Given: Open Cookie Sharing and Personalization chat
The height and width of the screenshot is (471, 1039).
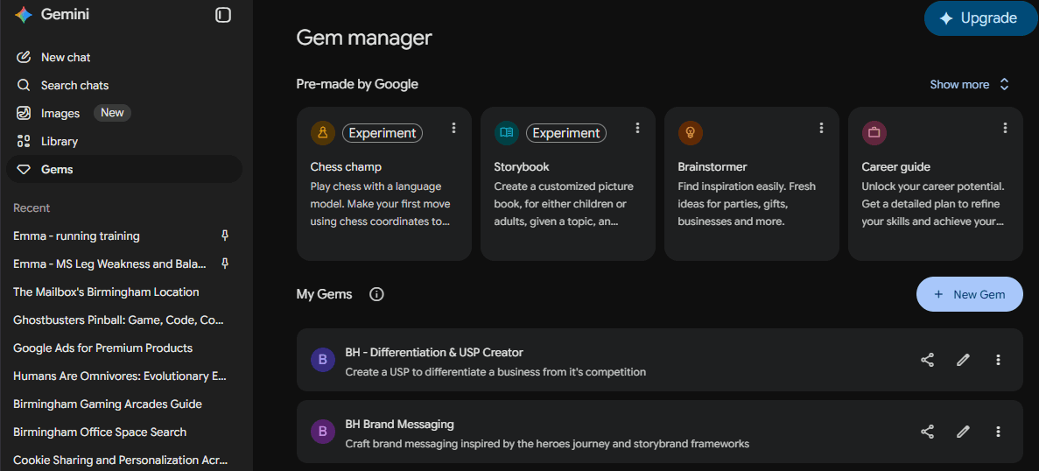Looking at the screenshot, I should [x=121, y=460].
